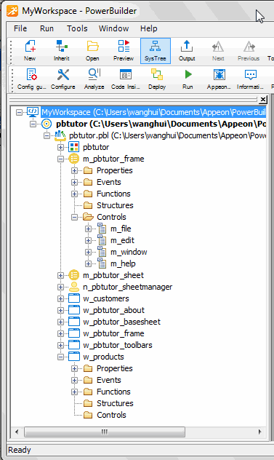274x460 pixels.
Task: Select the m_file tree item
Action: coord(121,229)
